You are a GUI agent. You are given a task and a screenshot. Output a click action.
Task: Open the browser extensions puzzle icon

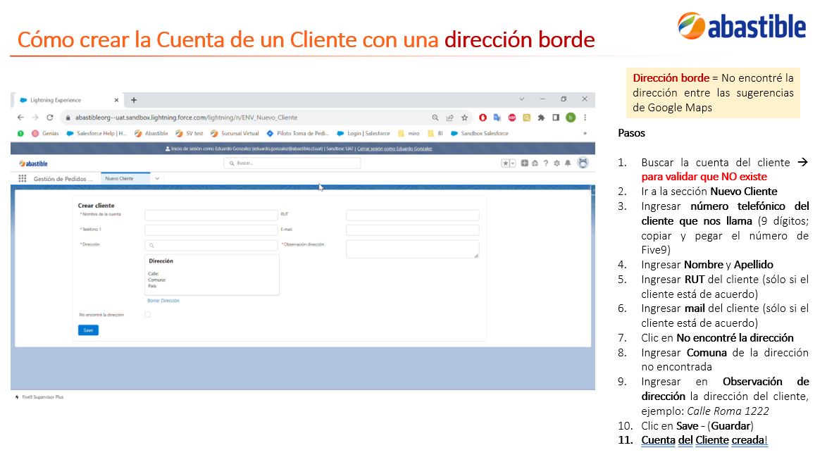541,118
